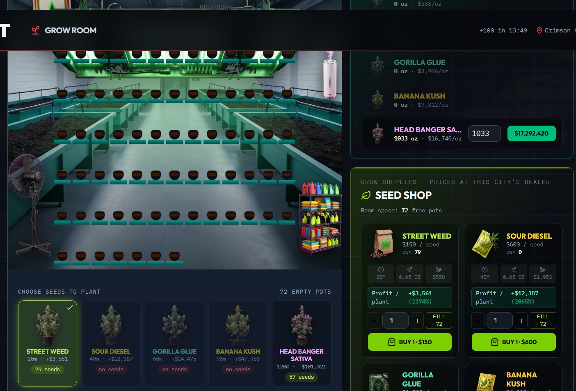Decrease Street Weed seed quantity
Image resolution: width=576 pixels, height=391 pixels.
tap(374, 321)
